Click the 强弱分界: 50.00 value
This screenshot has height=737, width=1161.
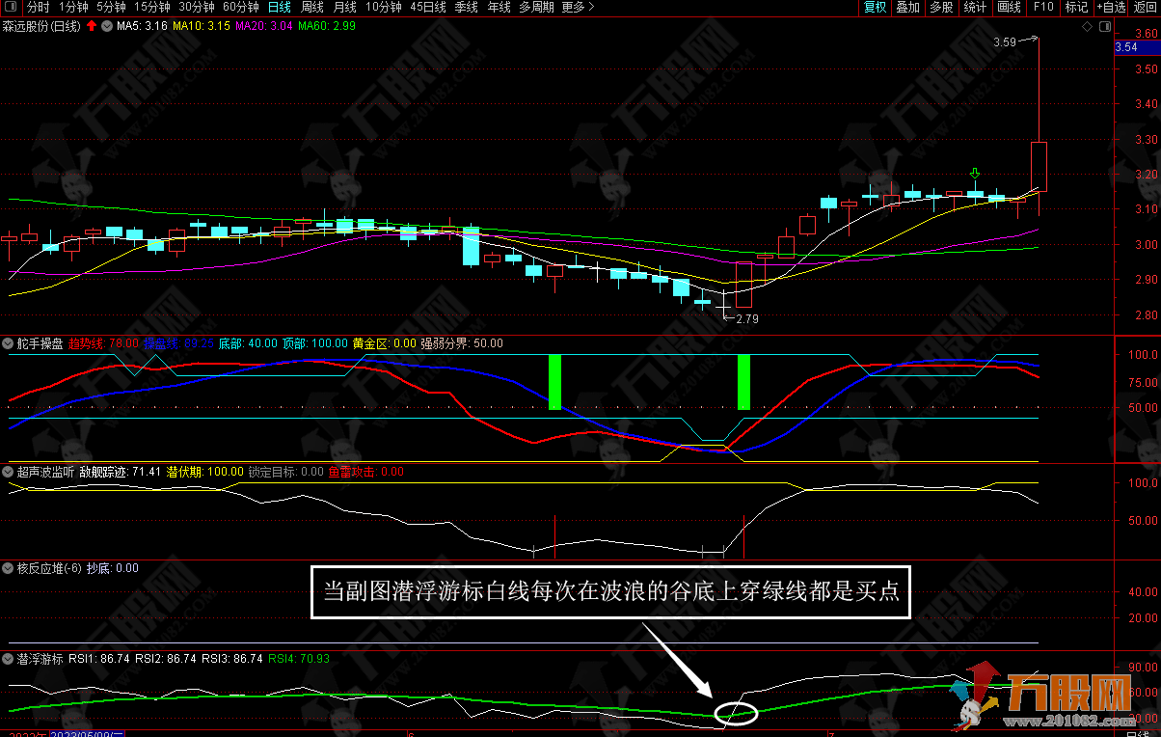coord(463,342)
